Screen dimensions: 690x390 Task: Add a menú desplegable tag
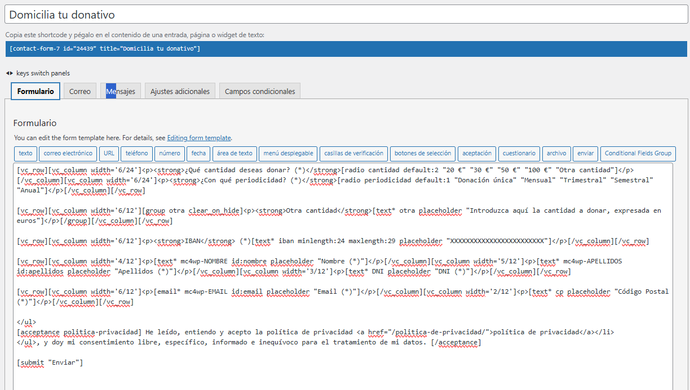[288, 154]
